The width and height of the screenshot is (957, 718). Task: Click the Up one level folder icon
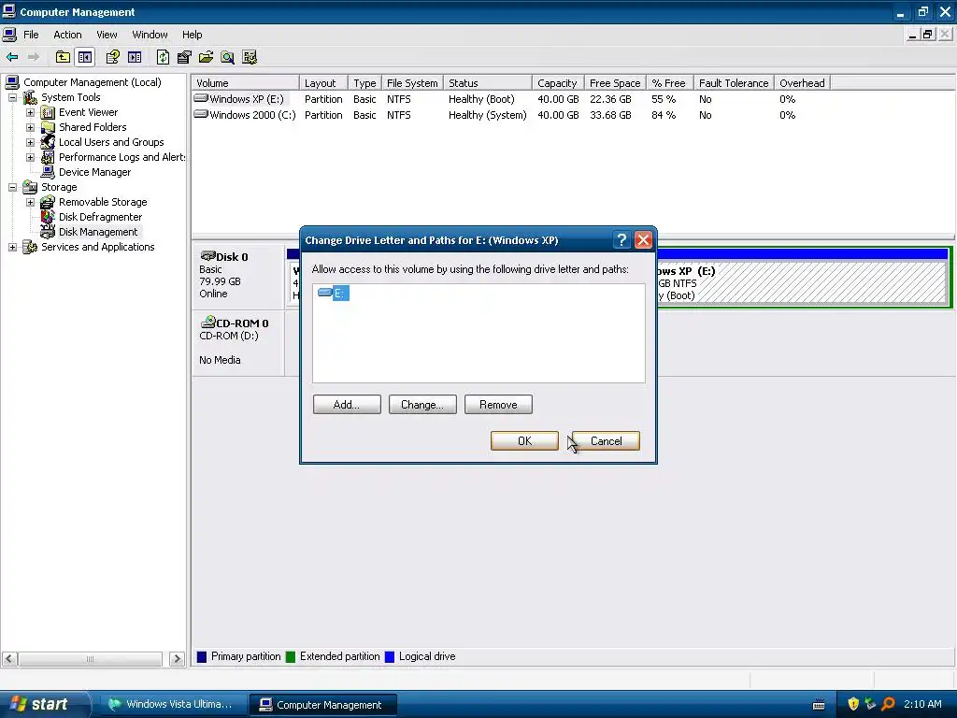[63, 57]
